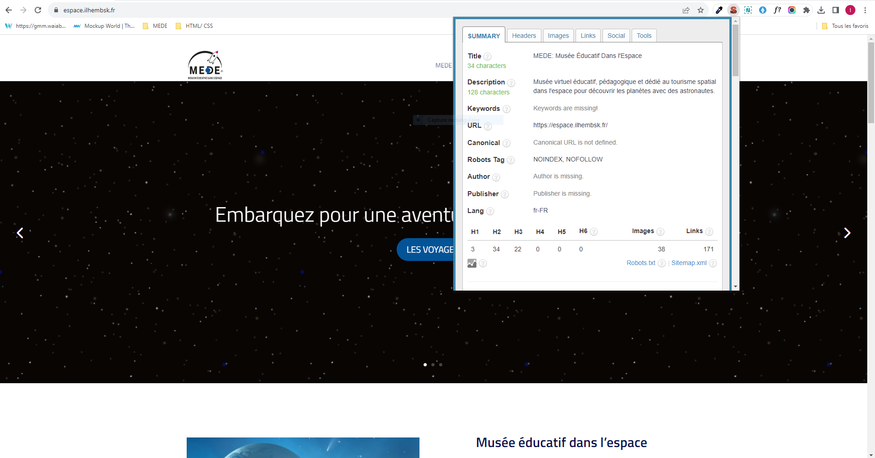Switch to the Tools tab
Image resolution: width=875 pixels, height=458 pixels.
(x=644, y=36)
